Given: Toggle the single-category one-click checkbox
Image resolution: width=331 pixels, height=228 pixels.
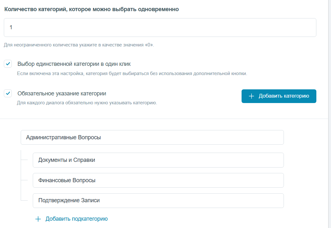Looking at the screenshot, I should point(8,64).
